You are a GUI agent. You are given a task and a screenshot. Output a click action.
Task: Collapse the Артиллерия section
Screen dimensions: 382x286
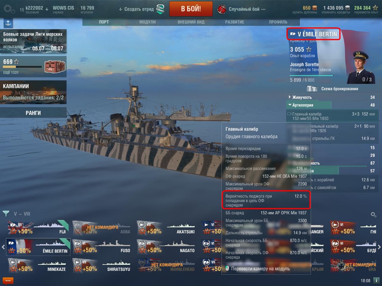[332, 105]
